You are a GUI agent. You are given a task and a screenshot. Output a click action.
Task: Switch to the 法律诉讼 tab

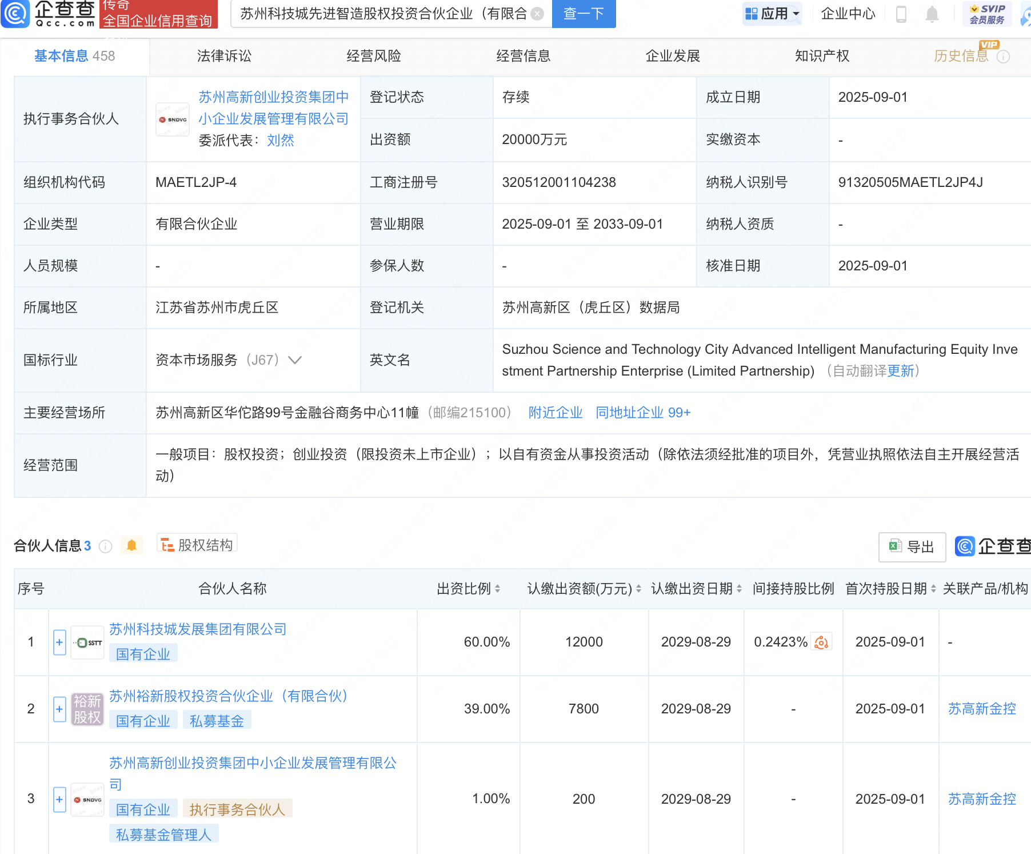(224, 56)
